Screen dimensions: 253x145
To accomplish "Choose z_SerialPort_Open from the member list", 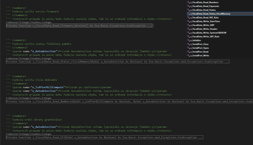I will click(200, 48).
